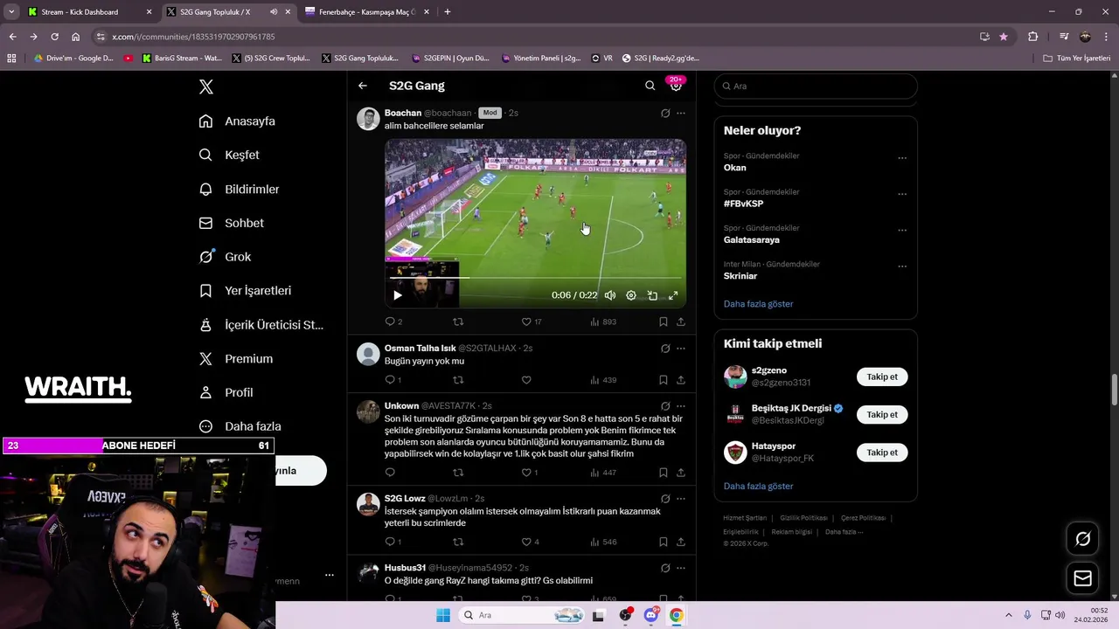Open Anasayfa home in the sidebar
Screen dimensions: 1119x629
[x=237, y=121]
